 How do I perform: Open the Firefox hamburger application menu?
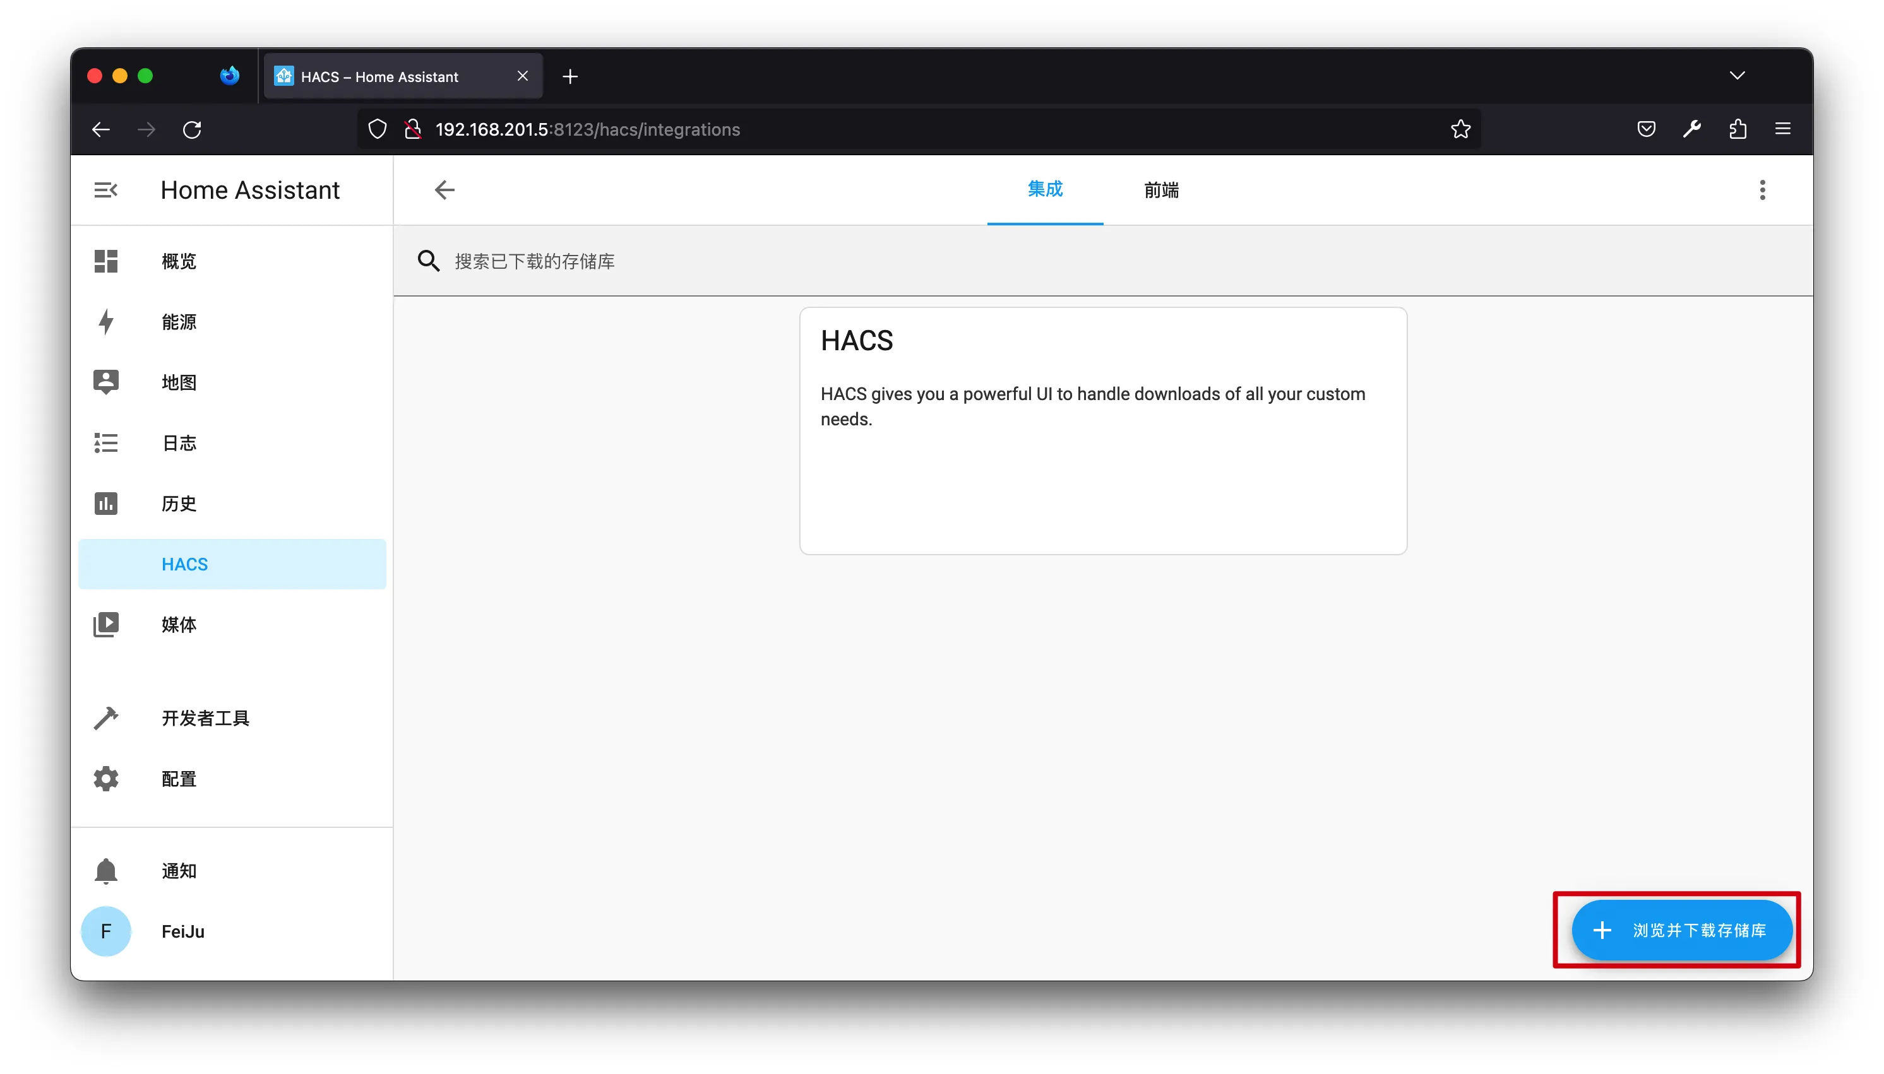click(1783, 130)
